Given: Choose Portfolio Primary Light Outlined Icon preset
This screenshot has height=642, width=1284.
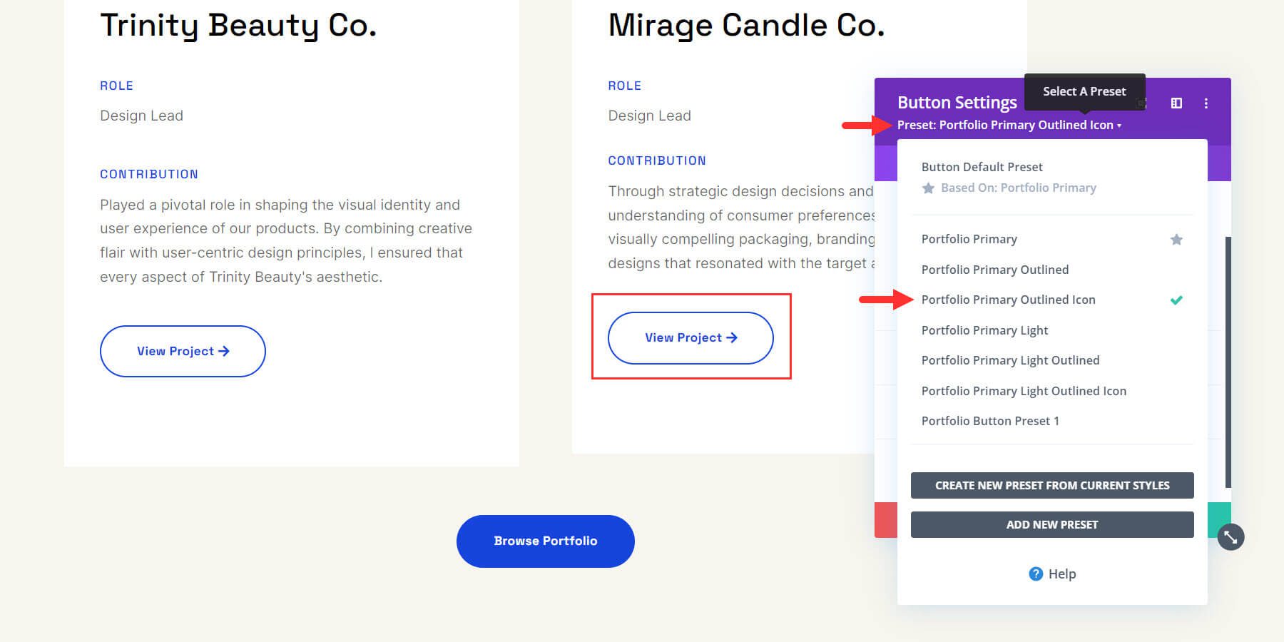Looking at the screenshot, I should 1024,391.
